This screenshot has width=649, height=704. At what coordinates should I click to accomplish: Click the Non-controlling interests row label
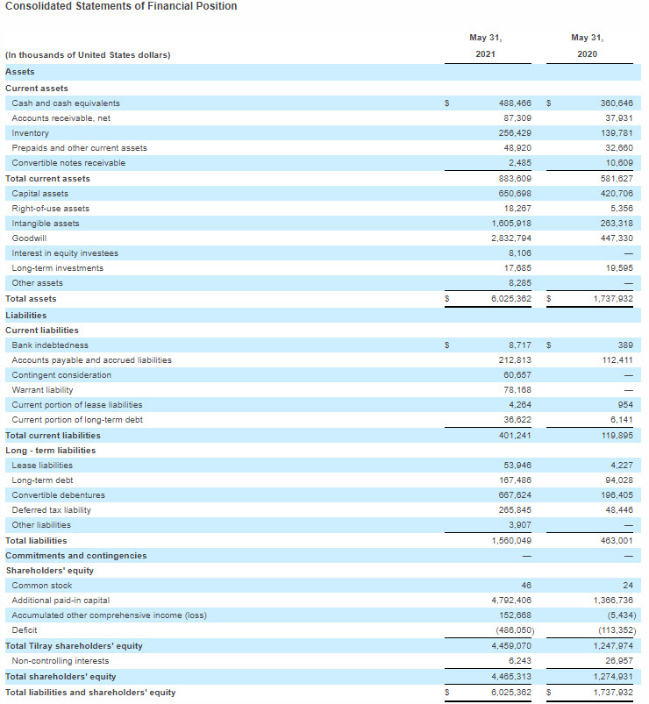click(61, 661)
